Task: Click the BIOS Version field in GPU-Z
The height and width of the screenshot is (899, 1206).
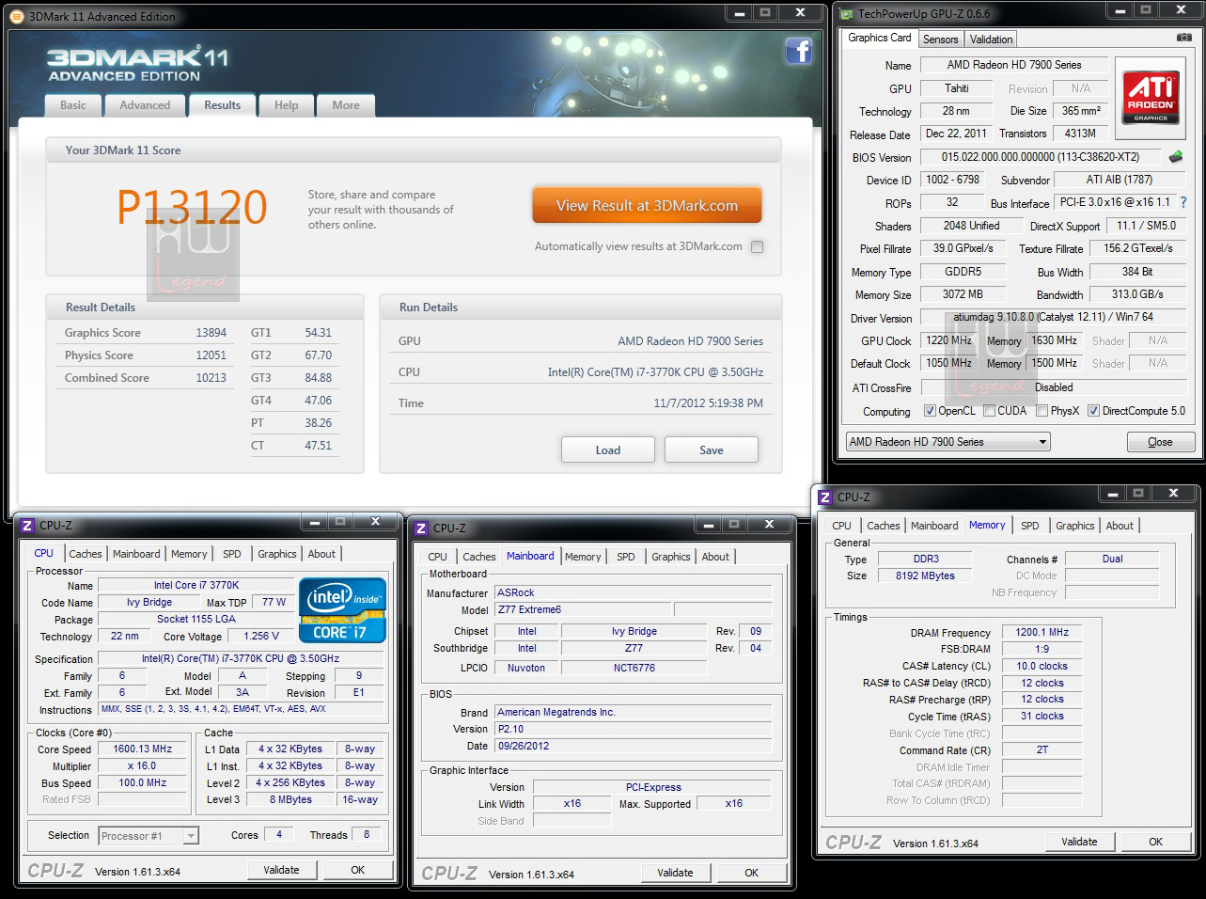Action: click(1041, 157)
